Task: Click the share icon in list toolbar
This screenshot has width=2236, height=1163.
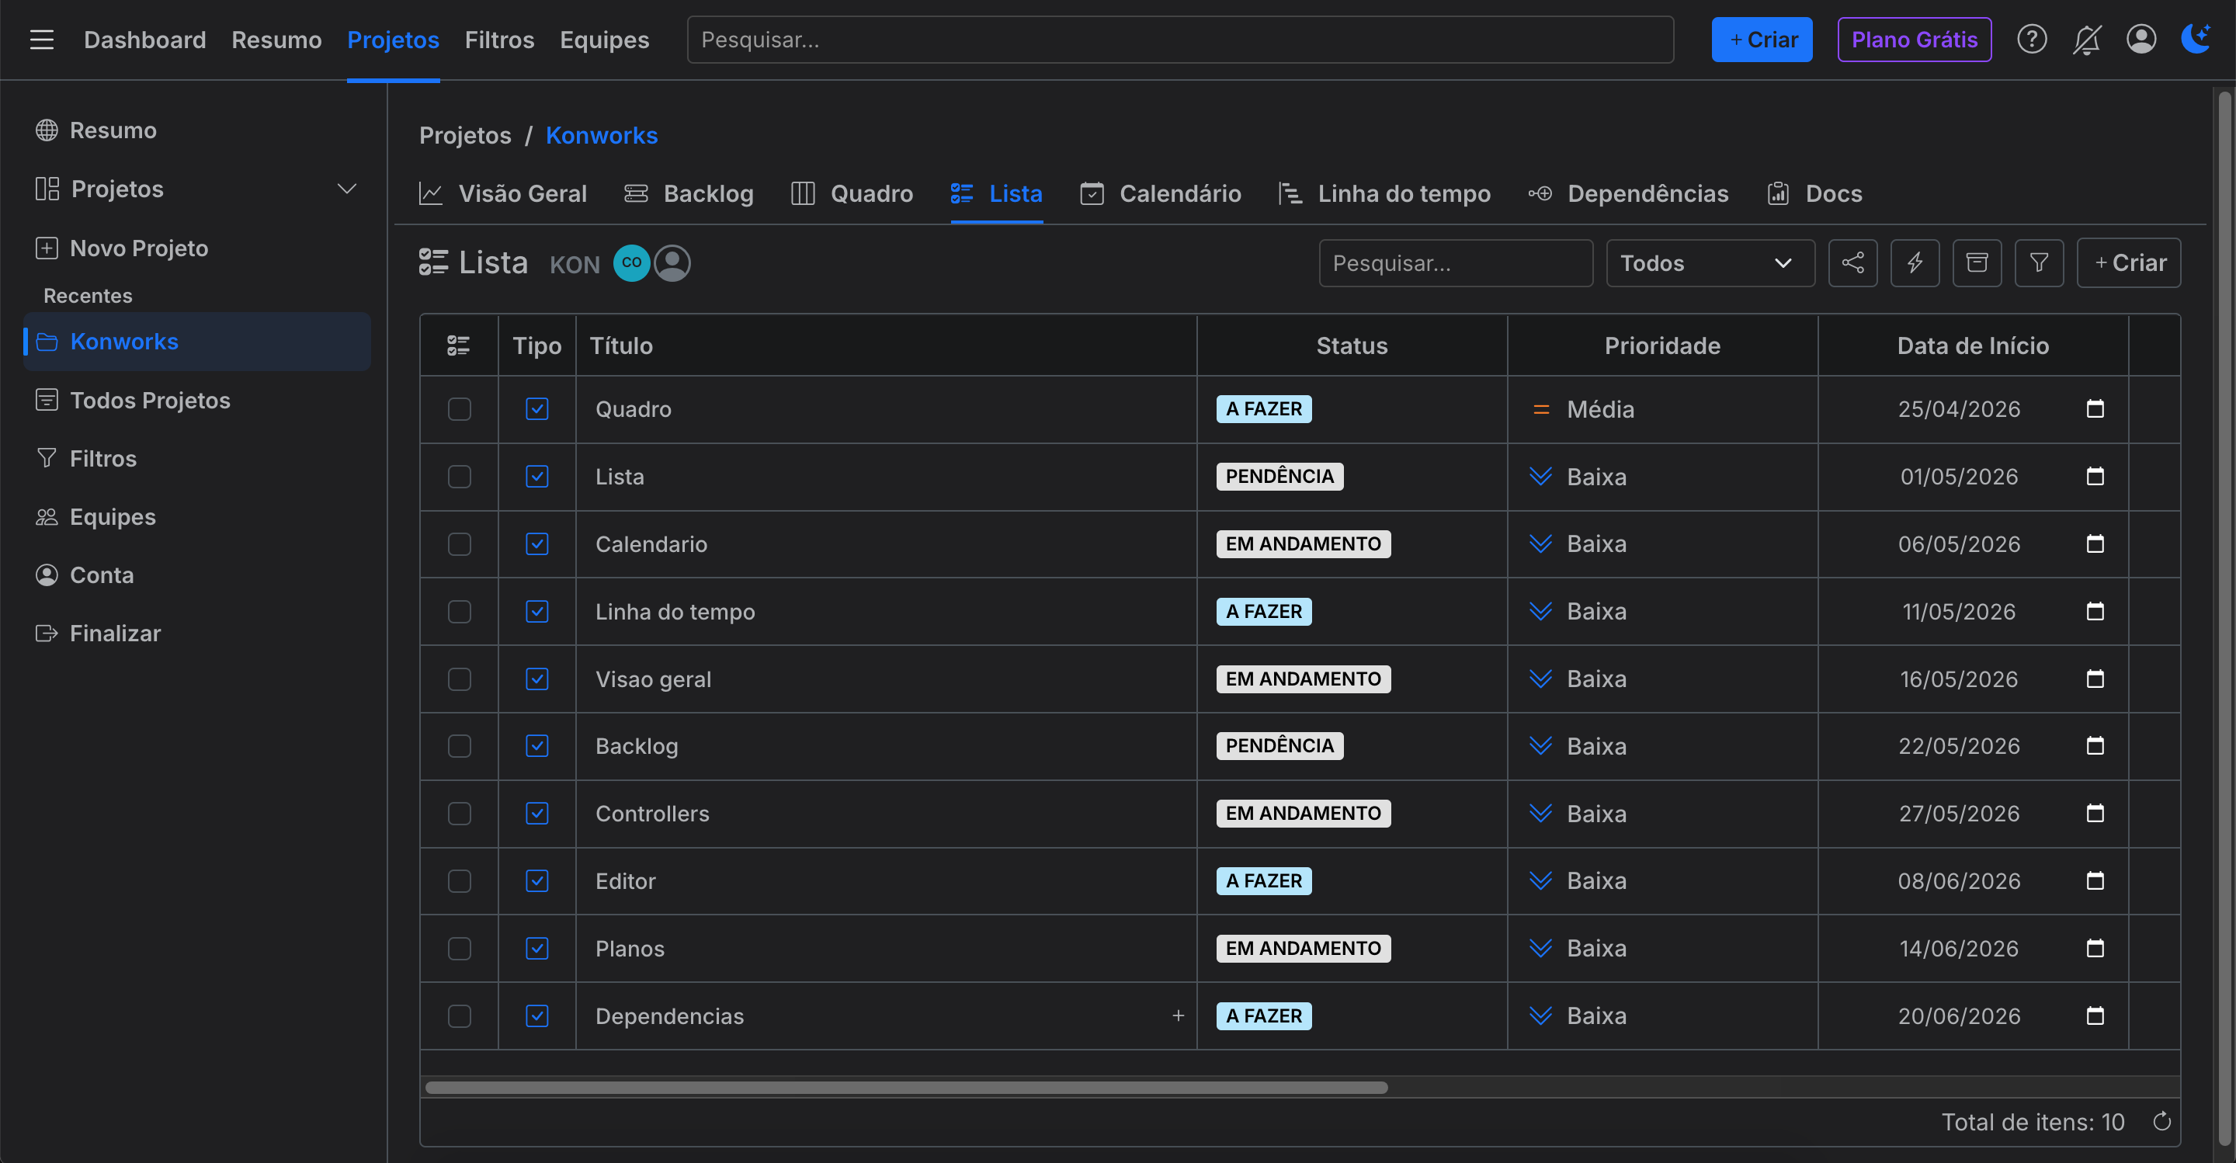Action: pyautogui.click(x=1852, y=263)
